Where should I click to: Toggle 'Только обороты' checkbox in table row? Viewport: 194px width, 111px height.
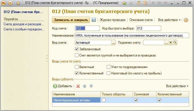(104, 100)
